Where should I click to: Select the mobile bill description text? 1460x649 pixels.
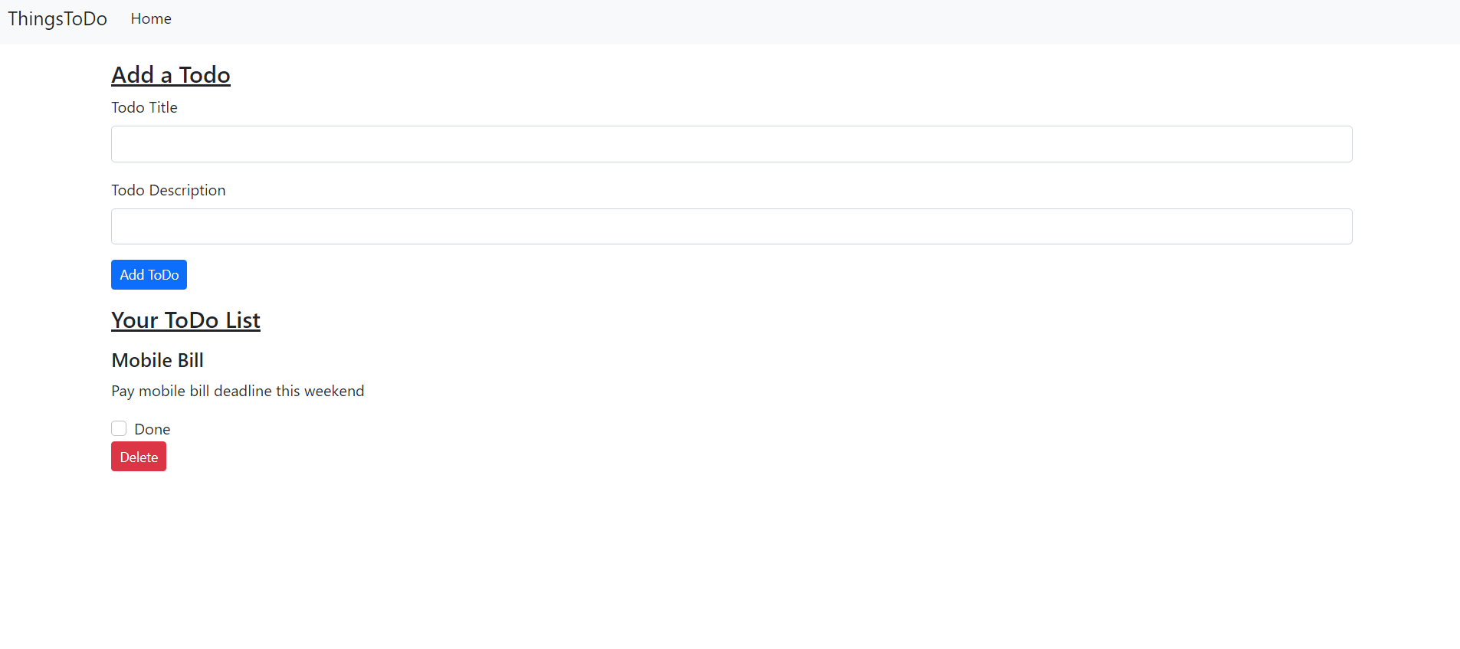point(238,391)
